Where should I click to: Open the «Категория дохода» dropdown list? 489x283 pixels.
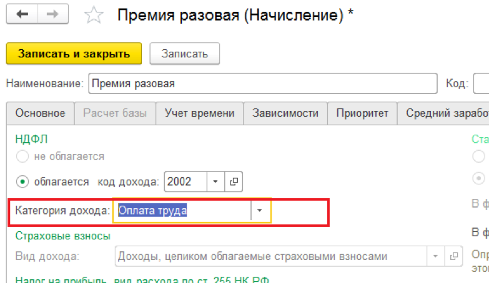pos(260,211)
